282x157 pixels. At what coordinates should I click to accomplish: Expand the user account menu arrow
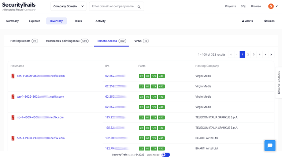pos(277,6)
